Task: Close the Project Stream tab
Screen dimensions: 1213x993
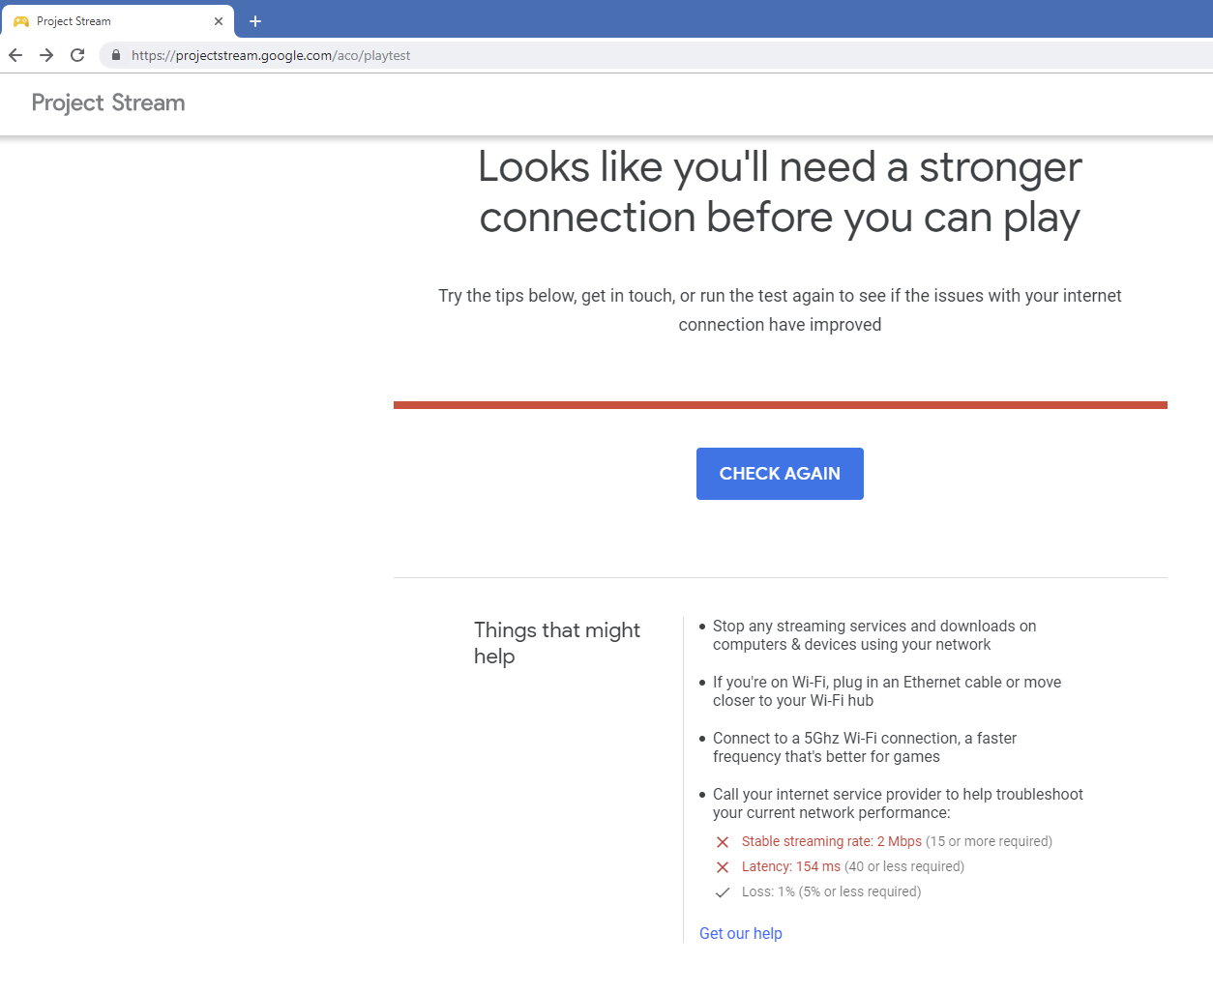Action: click(219, 21)
